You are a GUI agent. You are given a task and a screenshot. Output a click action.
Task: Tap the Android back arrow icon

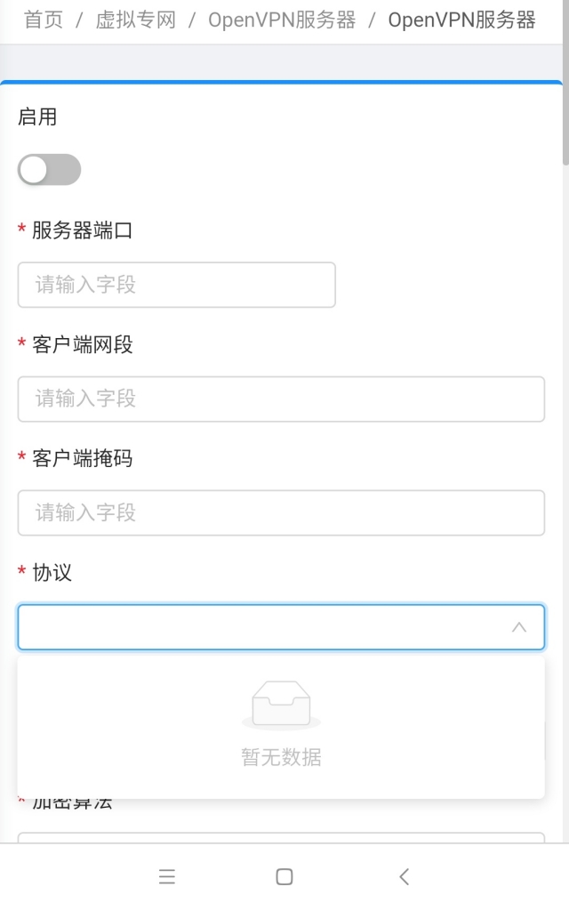pyautogui.click(x=405, y=876)
